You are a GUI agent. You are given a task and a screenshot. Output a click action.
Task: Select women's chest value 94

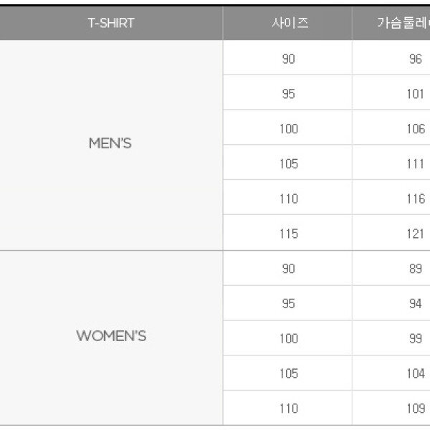(x=416, y=304)
